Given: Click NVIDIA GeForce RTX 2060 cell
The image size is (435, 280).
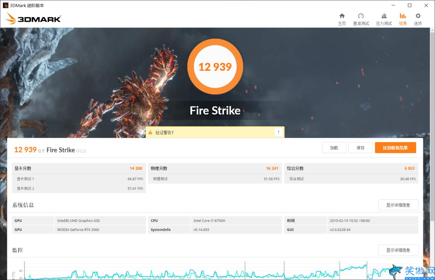Looking at the screenshot, I should point(100,230).
